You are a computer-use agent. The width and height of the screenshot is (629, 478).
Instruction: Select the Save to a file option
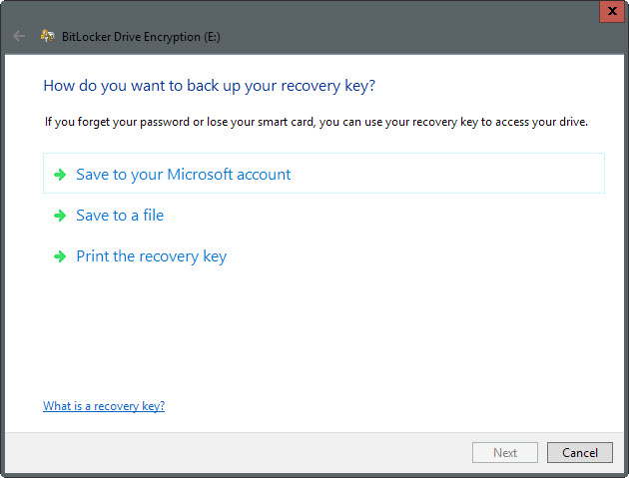pyautogui.click(x=120, y=216)
